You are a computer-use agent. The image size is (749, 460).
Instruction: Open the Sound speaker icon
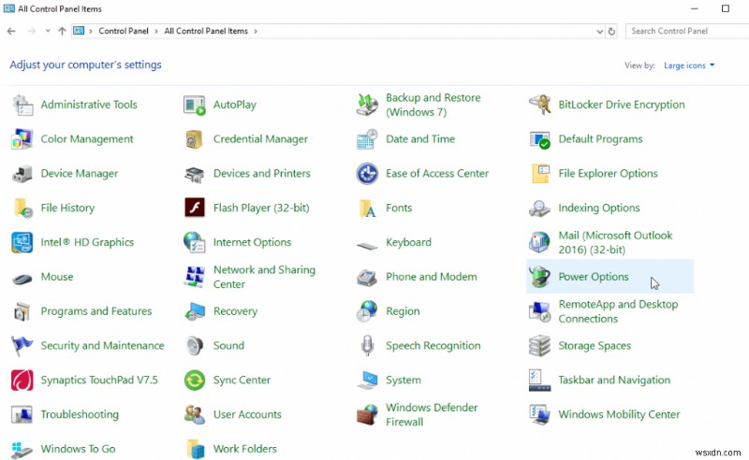pos(195,346)
